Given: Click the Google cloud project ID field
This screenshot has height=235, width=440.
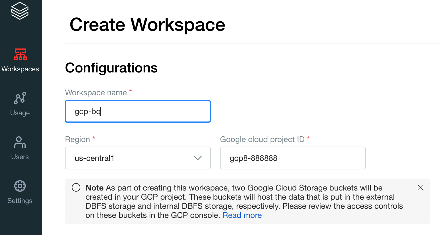Looking at the screenshot, I should coord(293,158).
